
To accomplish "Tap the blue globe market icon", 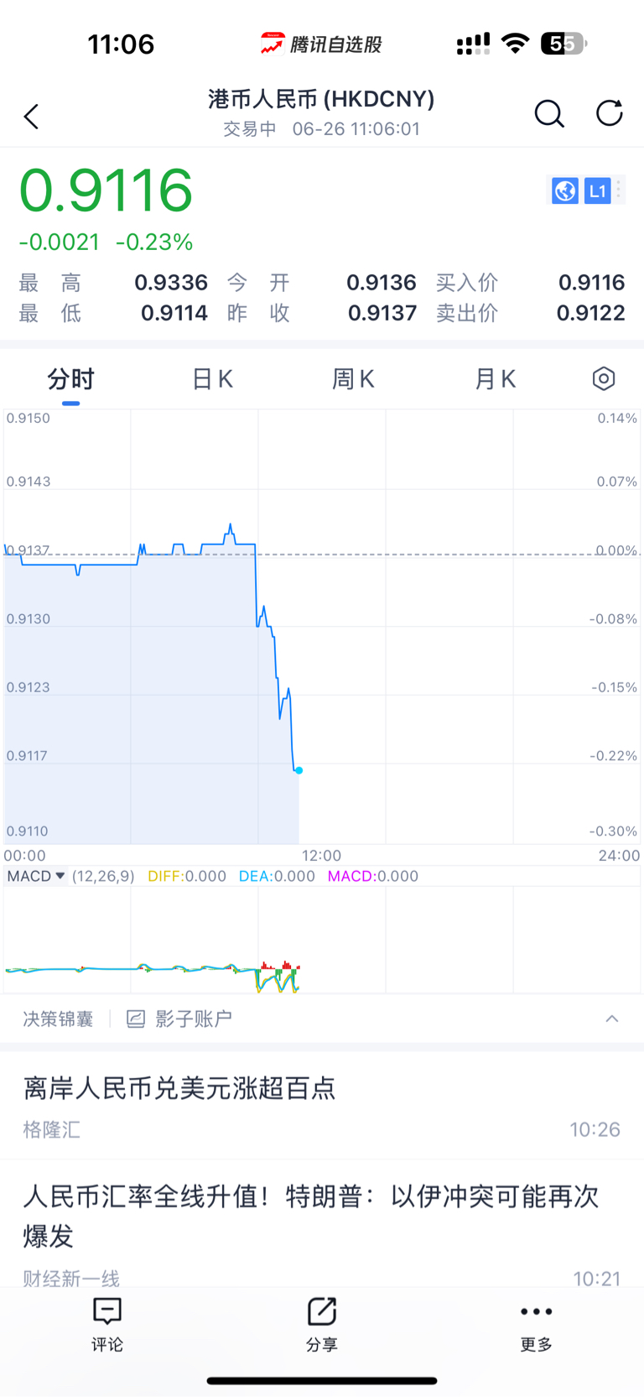I will click(565, 191).
